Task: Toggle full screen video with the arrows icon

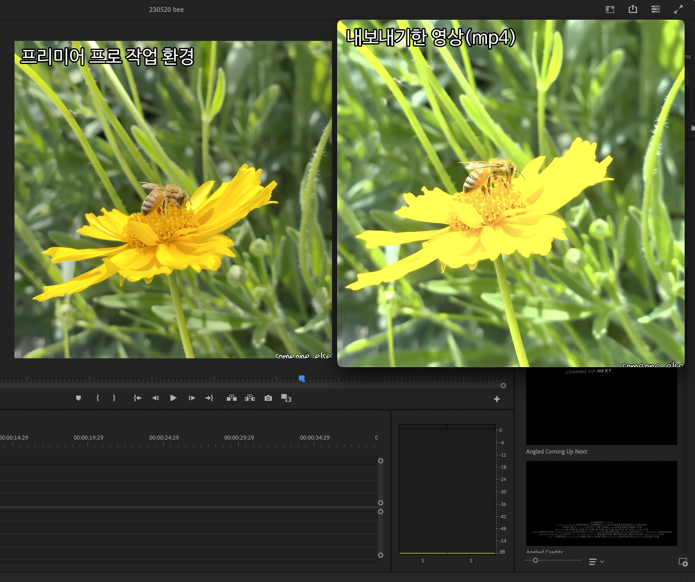Action: click(678, 9)
